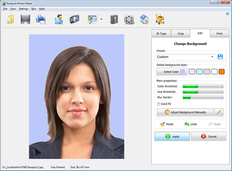The image size is (232, 171).
Task: Switch to the ID Type tab
Action: 162,33
